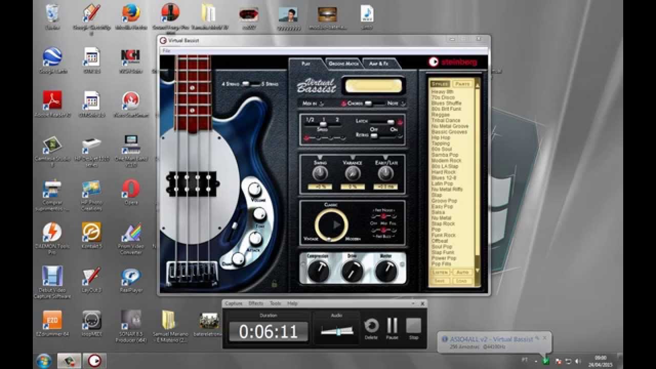
Task: Open the MIDI In selector
Action: point(314,103)
